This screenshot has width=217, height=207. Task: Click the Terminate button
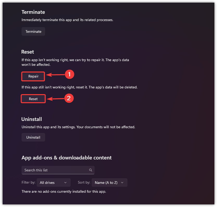33,31
